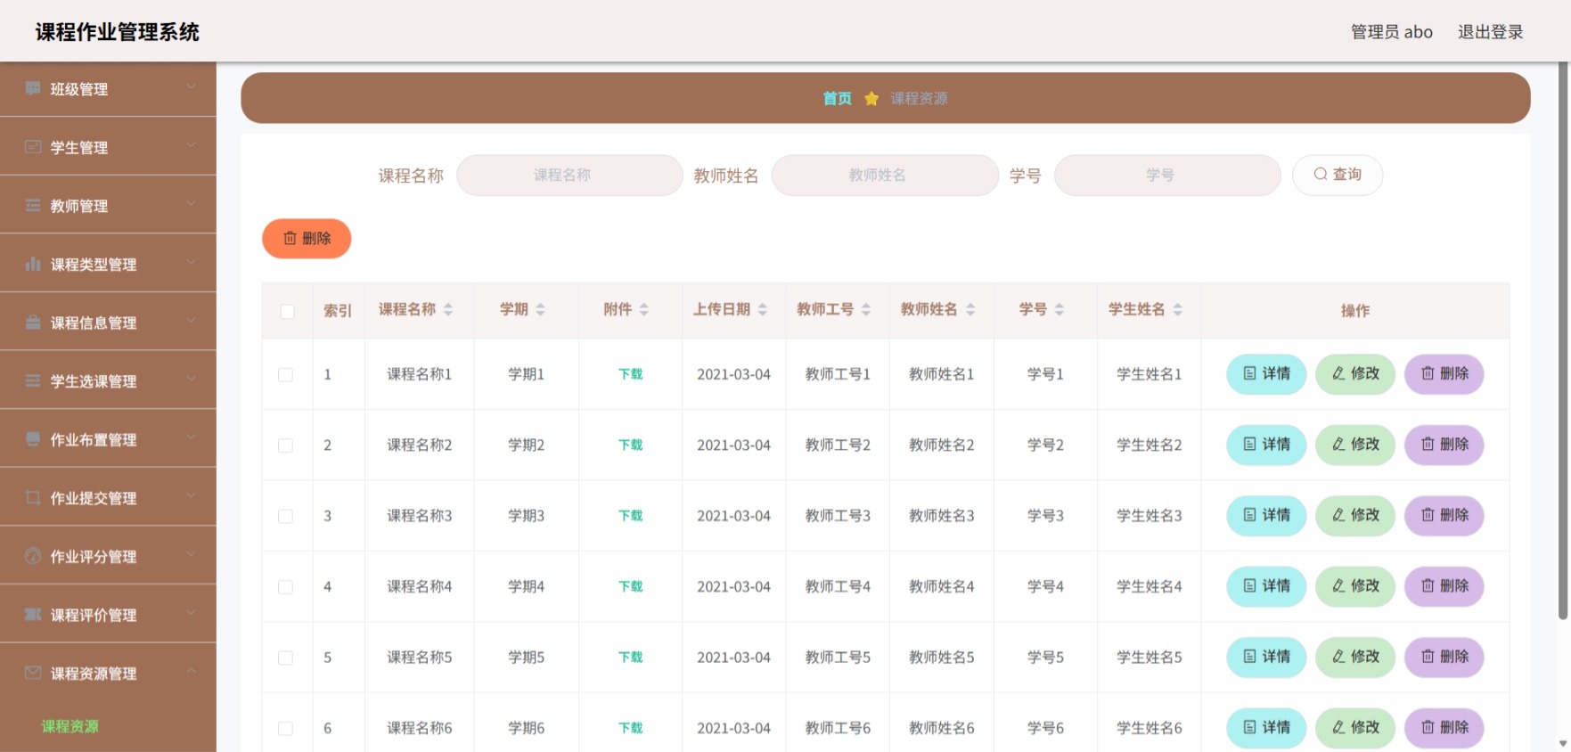Sort by 上传日期 column sort arrows
The image size is (1571, 752).
tap(763, 309)
